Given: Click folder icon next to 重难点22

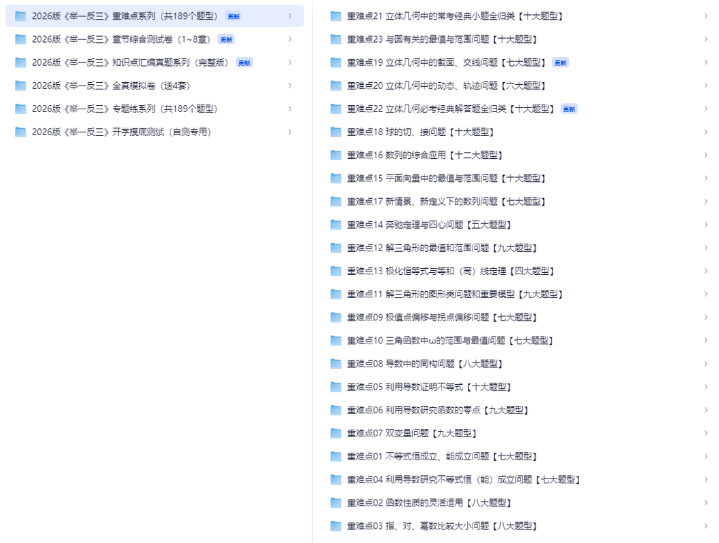Looking at the screenshot, I should (335, 109).
